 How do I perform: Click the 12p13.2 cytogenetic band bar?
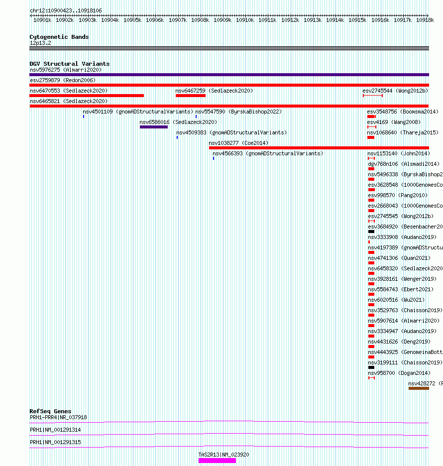tap(229, 48)
